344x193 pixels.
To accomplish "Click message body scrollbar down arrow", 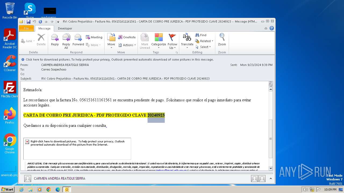I will 271,168.
